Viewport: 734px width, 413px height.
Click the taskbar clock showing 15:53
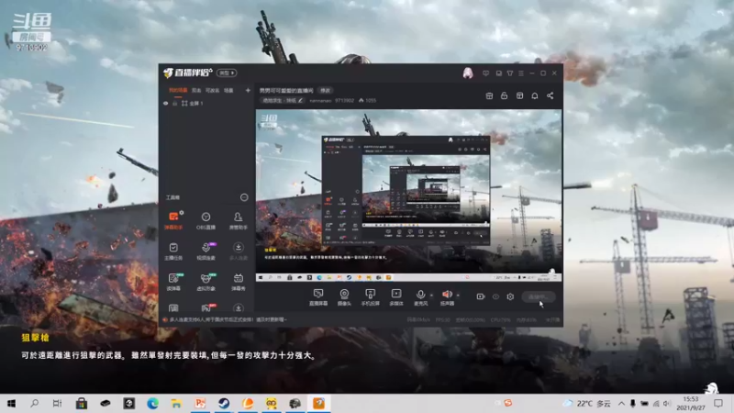coord(691,403)
